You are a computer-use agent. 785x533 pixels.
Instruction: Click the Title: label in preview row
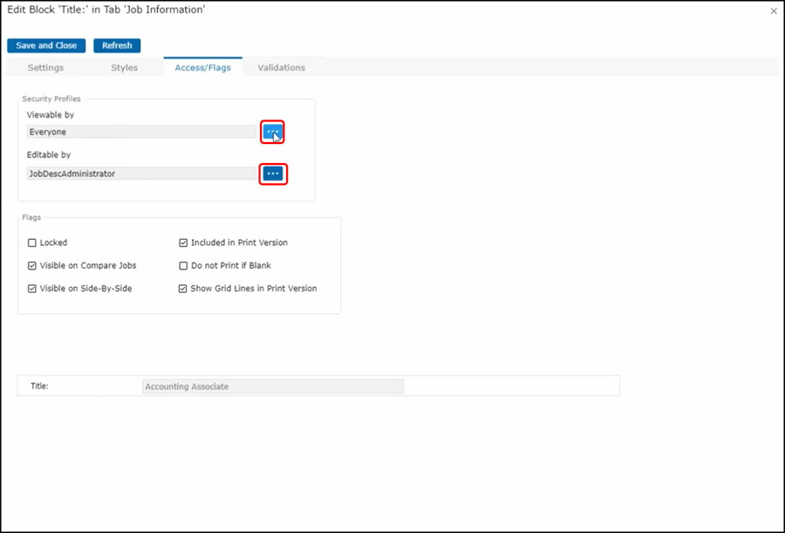pos(39,386)
